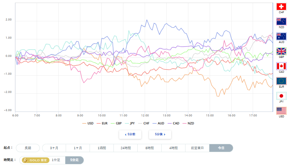289x167 pixels.
Task: Click the NZD New Zealand flag icon
Action: 281,21
